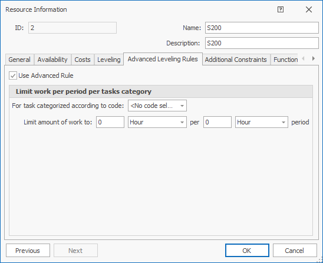Open the Availability tab
The image size is (323, 263).
point(52,60)
